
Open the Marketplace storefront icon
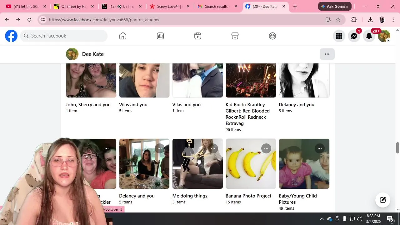pos(235,36)
